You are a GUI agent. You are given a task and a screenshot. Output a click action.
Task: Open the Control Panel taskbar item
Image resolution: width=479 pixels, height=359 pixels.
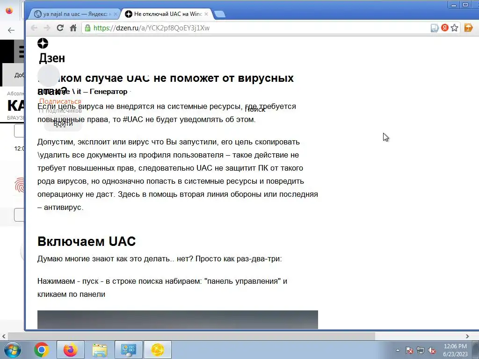click(x=128, y=350)
